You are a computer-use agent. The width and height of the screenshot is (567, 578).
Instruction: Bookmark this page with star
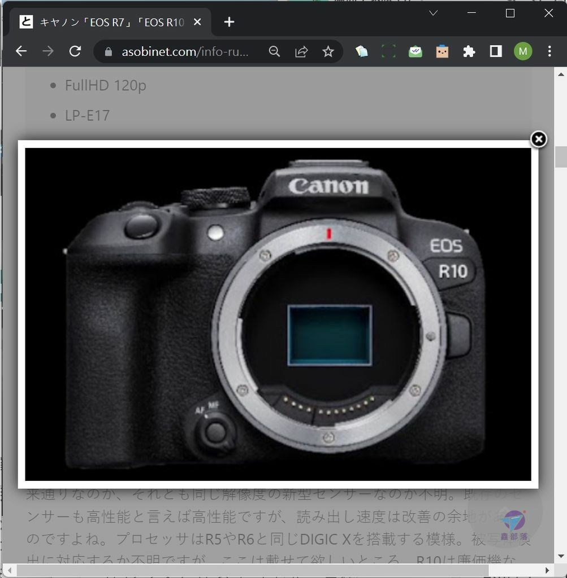pos(328,51)
